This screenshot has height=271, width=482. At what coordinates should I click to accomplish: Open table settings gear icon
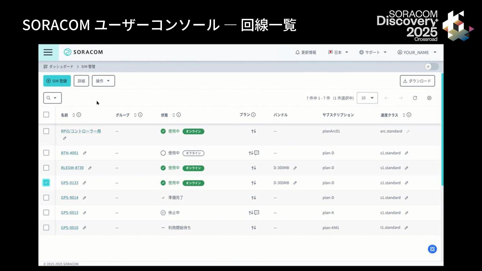429,98
